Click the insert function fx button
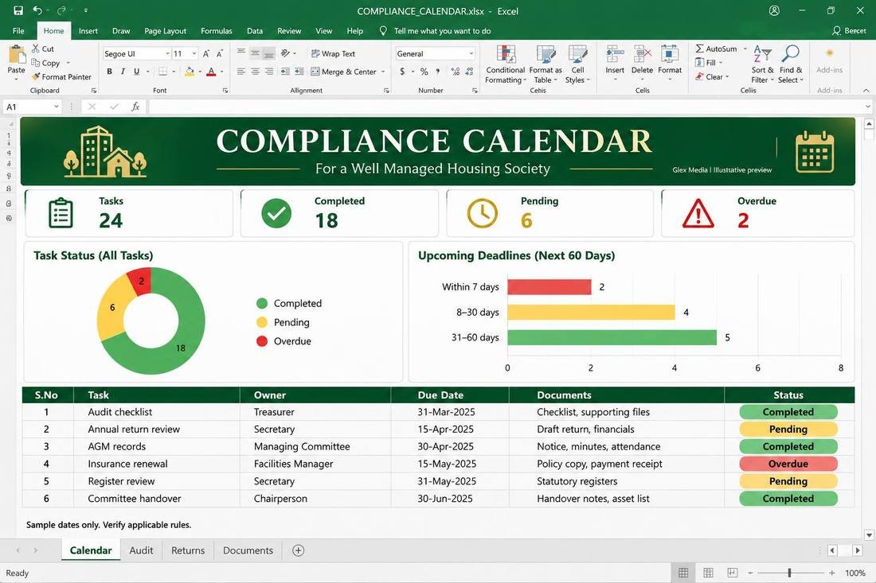Image resolution: width=876 pixels, height=583 pixels. click(135, 107)
